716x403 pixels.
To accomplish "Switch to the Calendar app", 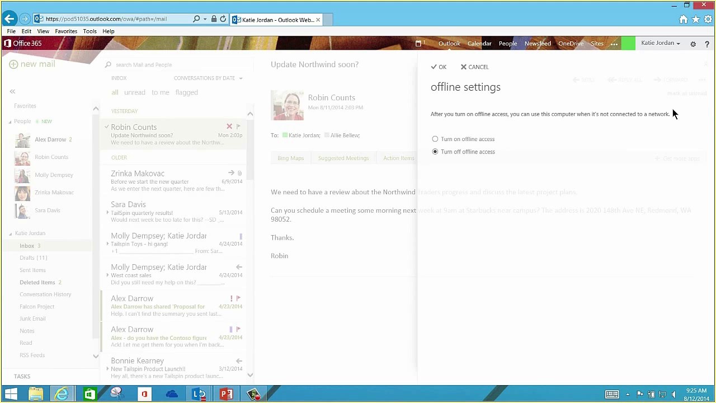I will (479, 43).
